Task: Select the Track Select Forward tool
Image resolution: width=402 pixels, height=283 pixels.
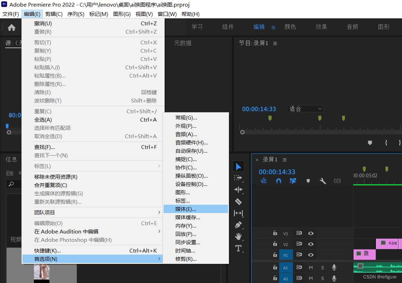Action: click(x=238, y=178)
